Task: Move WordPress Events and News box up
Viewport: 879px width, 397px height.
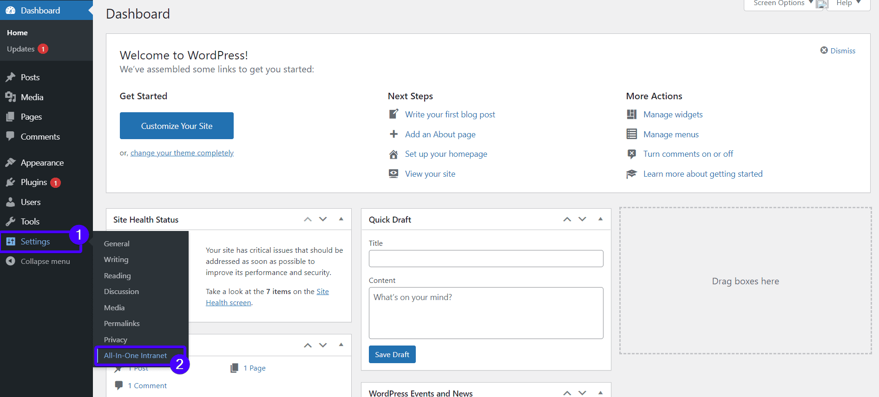Action: point(567,393)
